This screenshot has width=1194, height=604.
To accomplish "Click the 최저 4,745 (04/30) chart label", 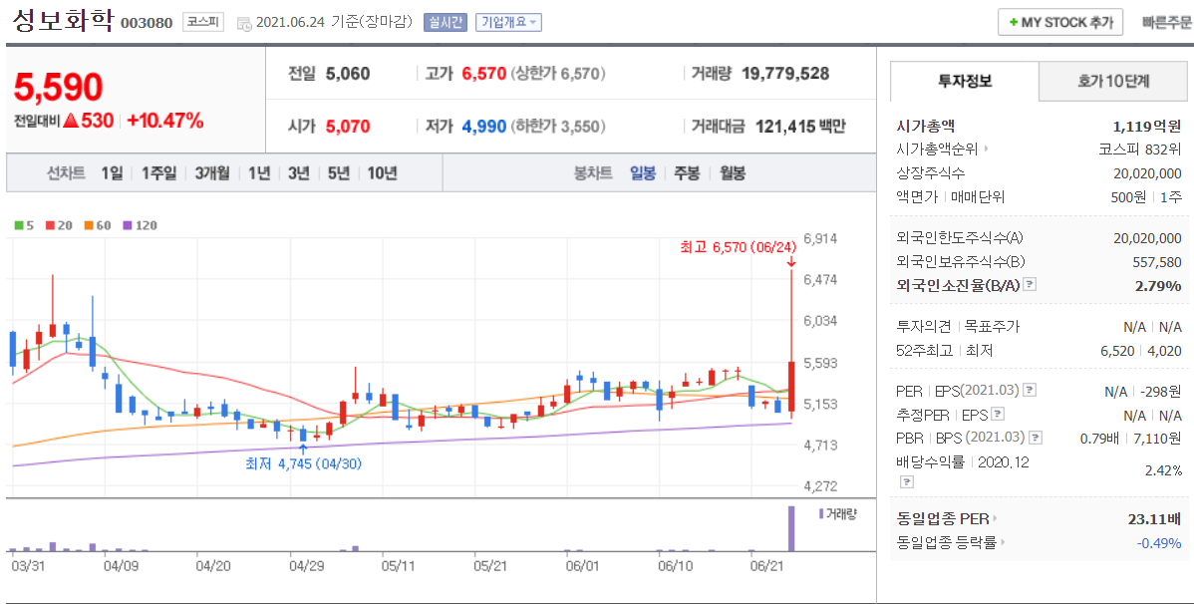I will [303, 463].
